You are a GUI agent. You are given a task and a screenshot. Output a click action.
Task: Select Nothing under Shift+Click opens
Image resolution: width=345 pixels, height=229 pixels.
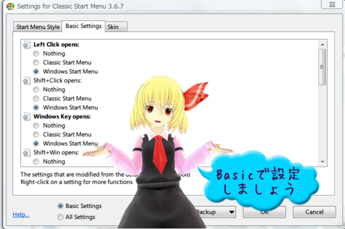(x=36, y=90)
